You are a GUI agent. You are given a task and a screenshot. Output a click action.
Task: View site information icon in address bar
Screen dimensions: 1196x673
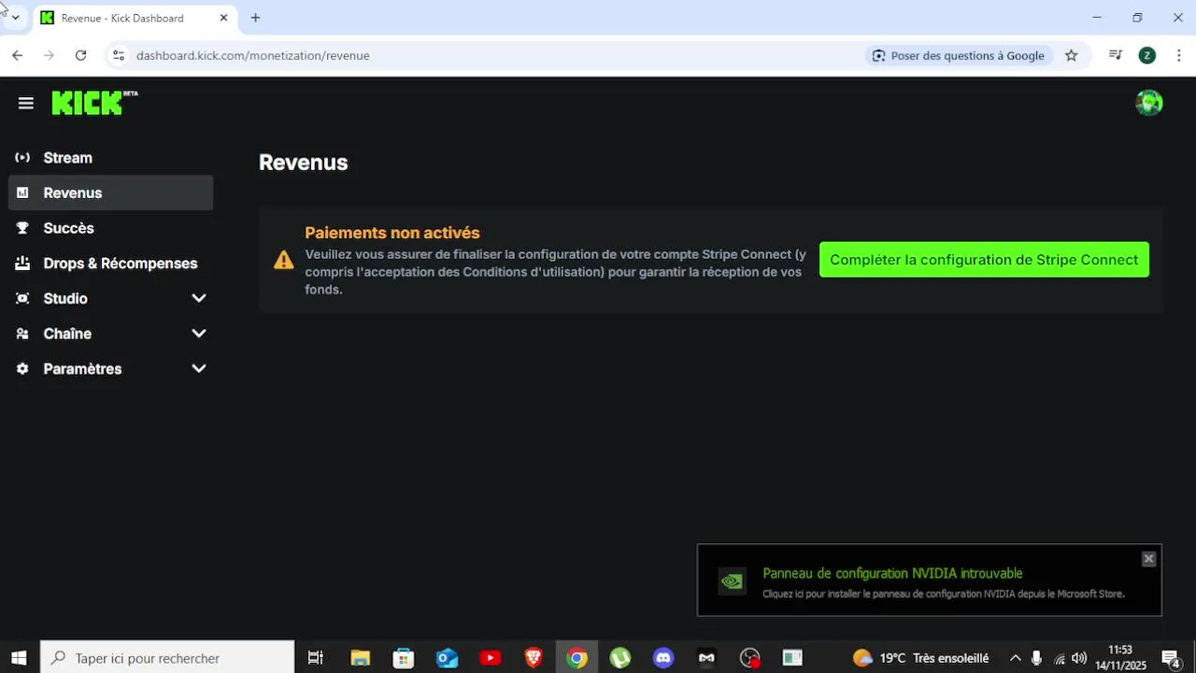118,56
